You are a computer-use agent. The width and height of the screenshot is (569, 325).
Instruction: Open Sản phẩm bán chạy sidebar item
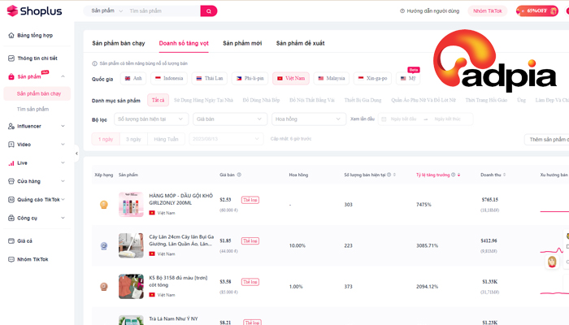[x=37, y=93]
